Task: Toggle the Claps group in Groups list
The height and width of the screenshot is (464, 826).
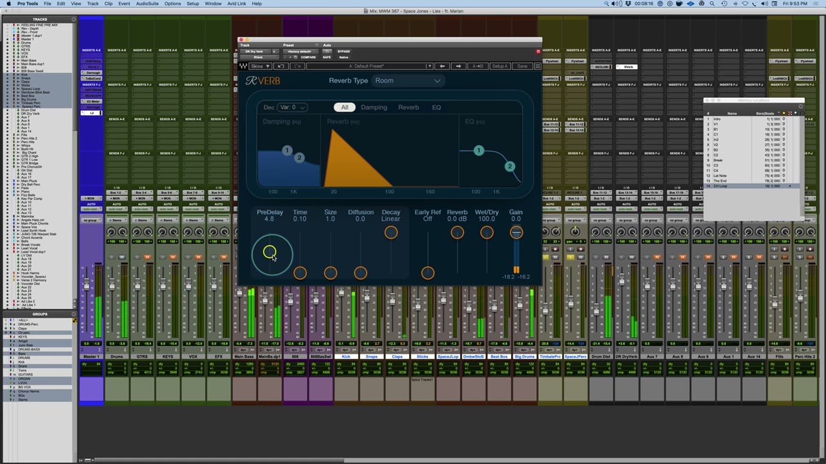Action: pos(24,329)
